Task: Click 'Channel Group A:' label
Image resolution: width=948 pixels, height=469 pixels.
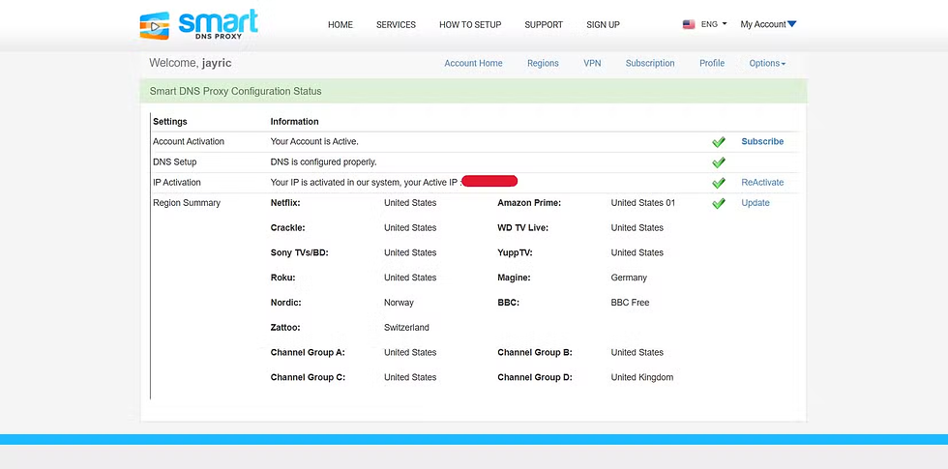Action: click(x=308, y=352)
